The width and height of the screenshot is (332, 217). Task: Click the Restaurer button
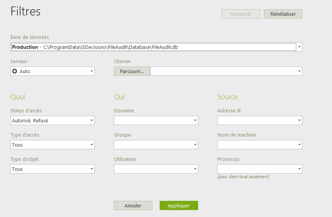[x=240, y=14]
